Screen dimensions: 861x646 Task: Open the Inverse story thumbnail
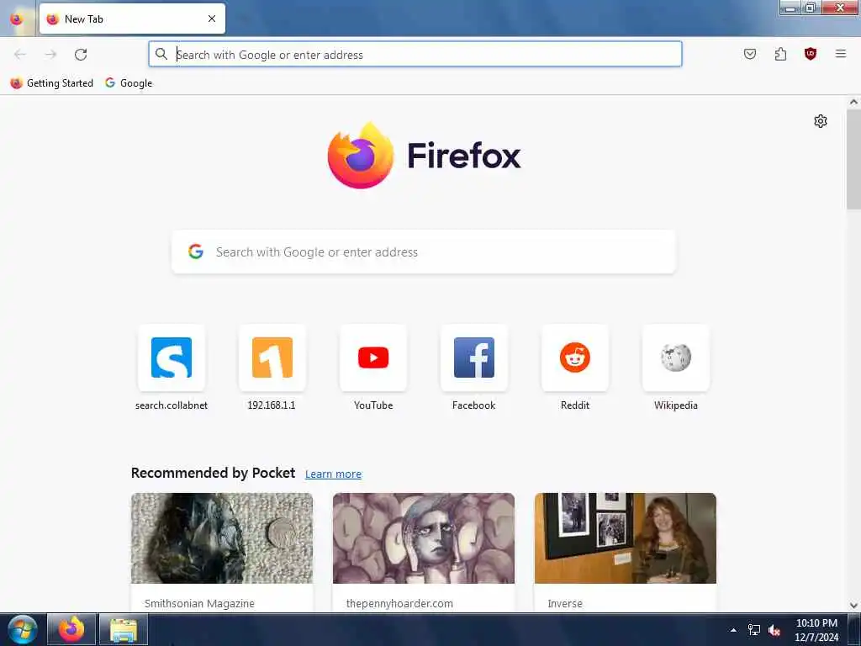[626, 537]
